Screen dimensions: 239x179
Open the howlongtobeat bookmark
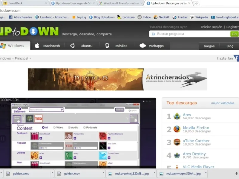225,17
